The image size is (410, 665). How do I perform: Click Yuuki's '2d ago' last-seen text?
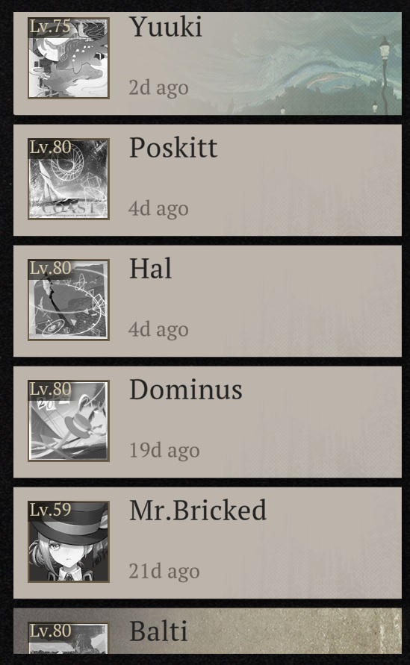point(159,88)
